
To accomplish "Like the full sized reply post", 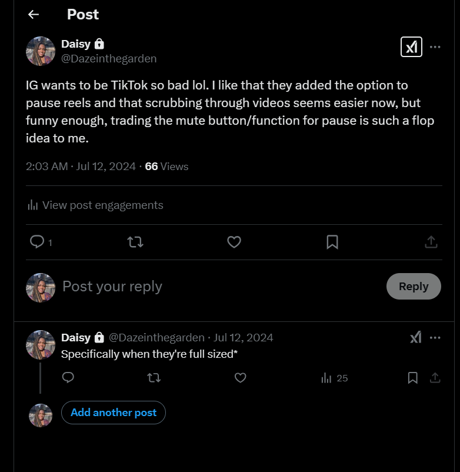I will [x=240, y=378].
